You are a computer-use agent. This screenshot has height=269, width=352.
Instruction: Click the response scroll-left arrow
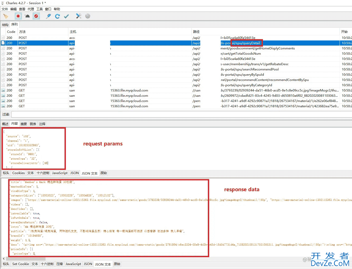point(3,259)
